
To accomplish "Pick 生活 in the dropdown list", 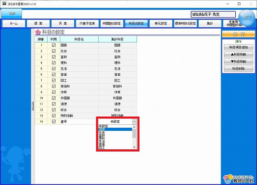I will pyautogui.click(x=115, y=141).
